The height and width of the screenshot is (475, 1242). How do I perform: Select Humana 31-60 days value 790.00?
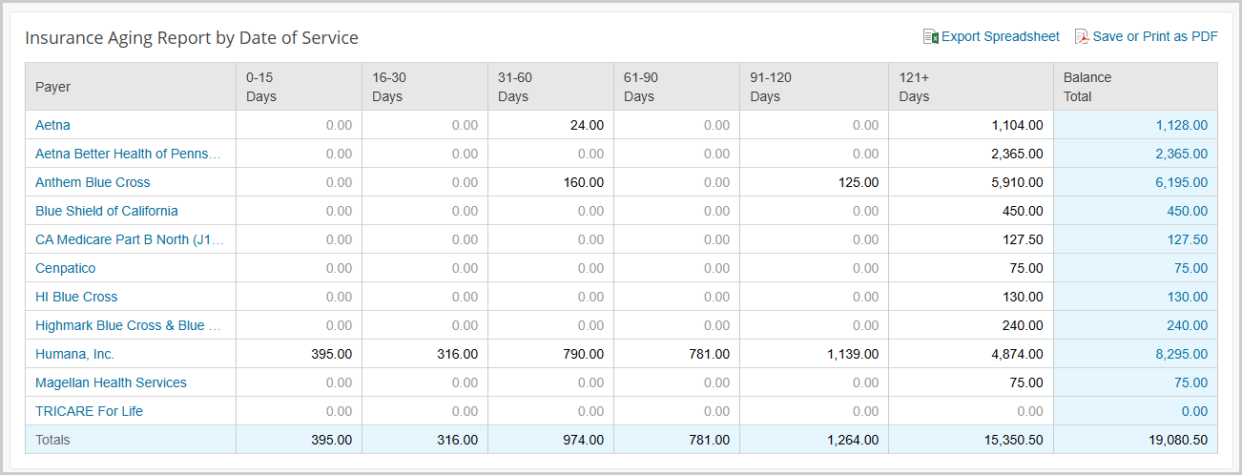point(583,354)
